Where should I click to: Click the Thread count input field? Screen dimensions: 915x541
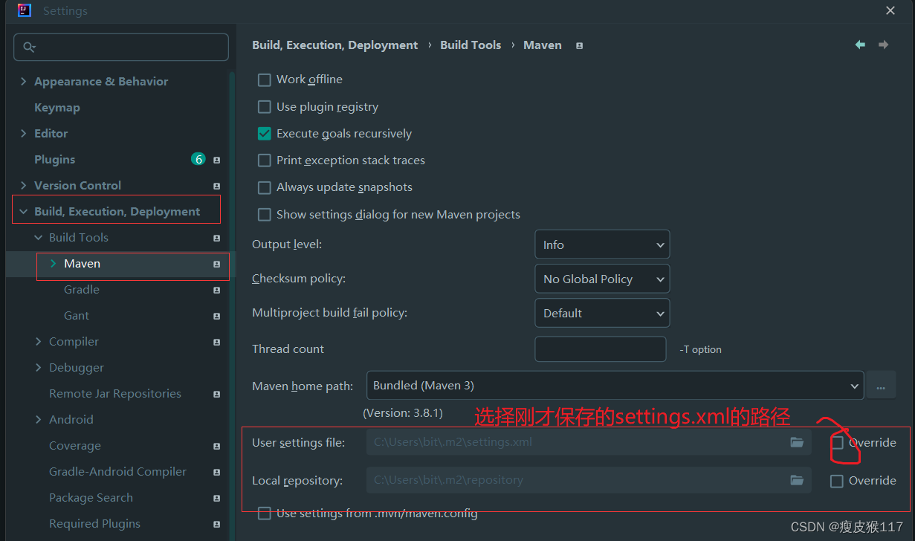(x=601, y=349)
